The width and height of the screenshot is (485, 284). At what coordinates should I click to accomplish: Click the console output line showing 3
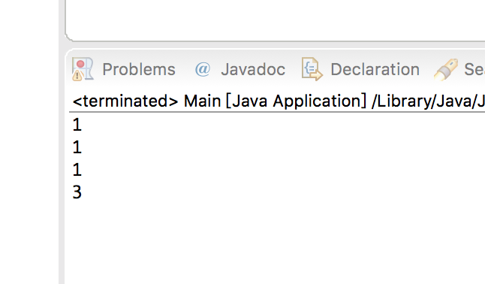coord(77,192)
